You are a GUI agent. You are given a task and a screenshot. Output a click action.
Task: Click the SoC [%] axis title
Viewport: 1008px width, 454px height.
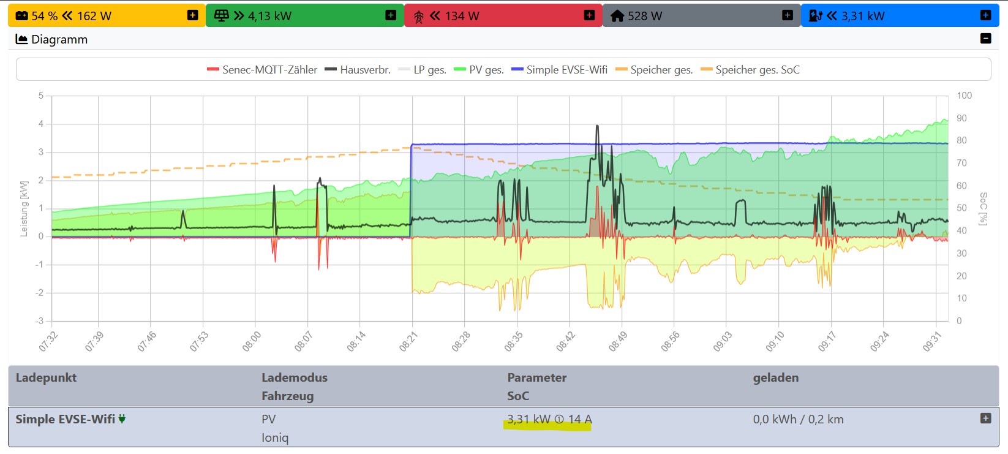click(x=983, y=208)
